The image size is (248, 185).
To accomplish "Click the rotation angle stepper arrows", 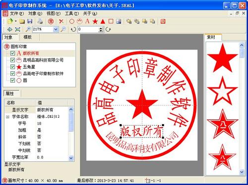I will pos(101,29).
